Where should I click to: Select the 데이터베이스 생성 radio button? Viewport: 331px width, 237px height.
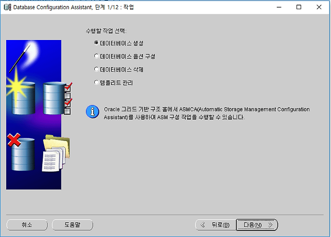(97, 43)
